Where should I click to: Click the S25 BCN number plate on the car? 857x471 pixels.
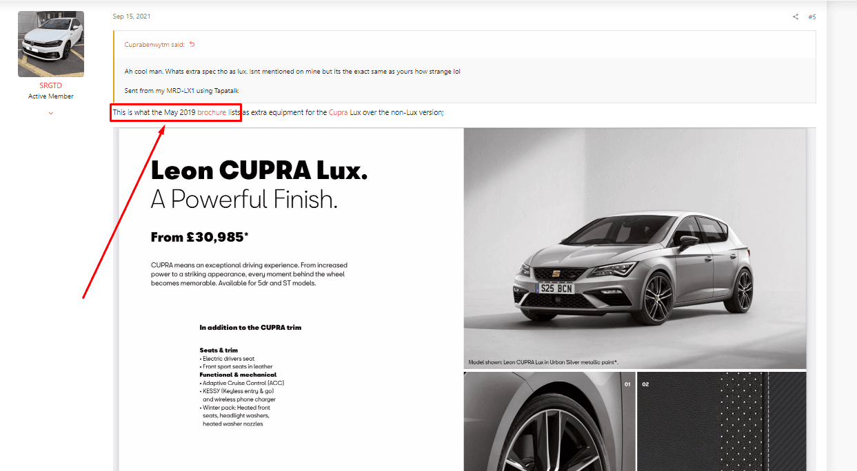tap(556, 289)
